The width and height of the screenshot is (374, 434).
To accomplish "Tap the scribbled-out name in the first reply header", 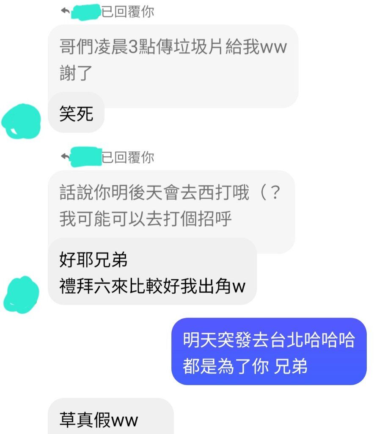I will tap(86, 12).
